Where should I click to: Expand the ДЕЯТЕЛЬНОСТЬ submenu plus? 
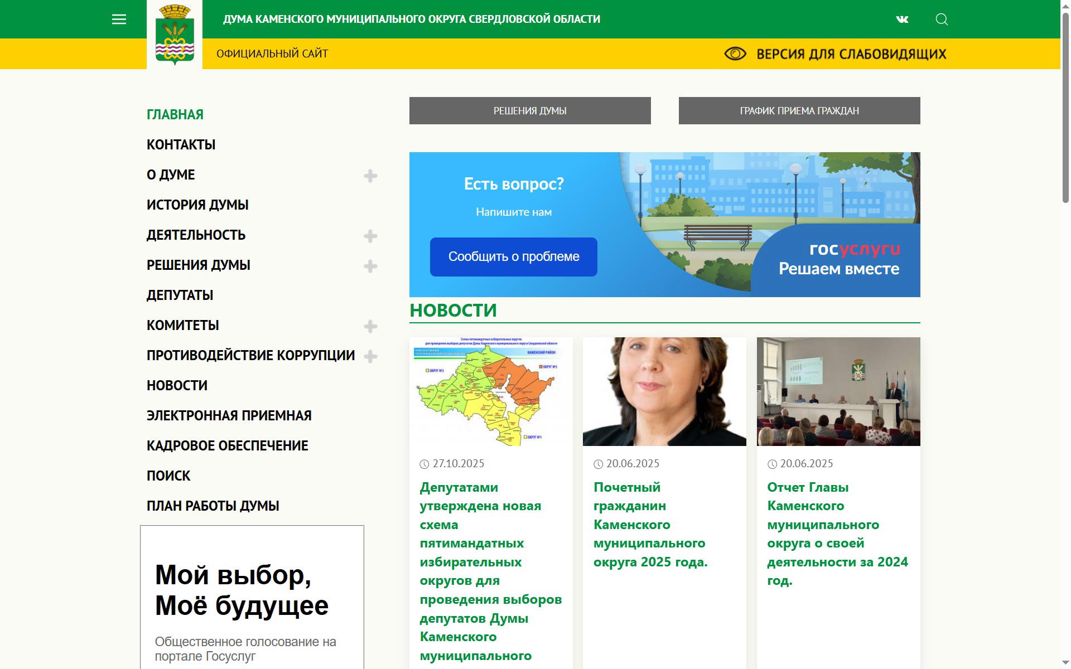(370, 236)
